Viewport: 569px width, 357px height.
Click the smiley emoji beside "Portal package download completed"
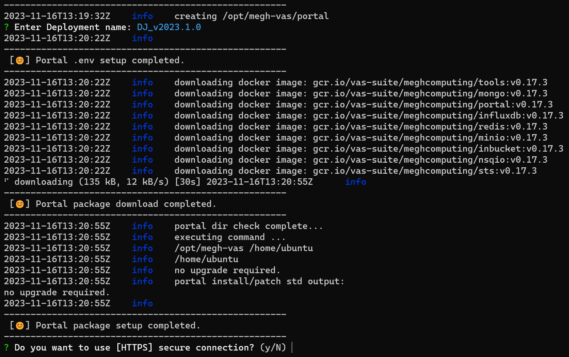pyautogui.click(x=20, y=204)
